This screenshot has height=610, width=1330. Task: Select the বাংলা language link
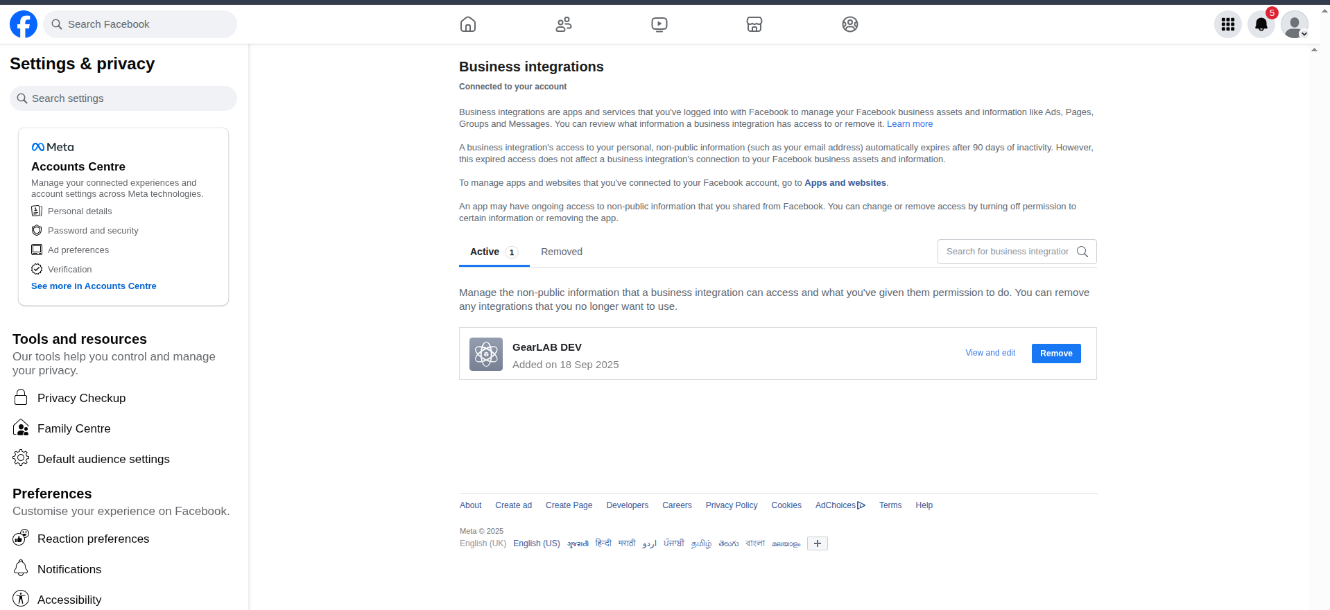tap(755, 543)
